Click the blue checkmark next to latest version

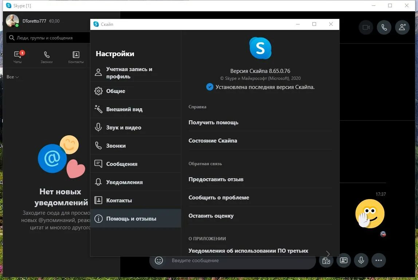(x=210, y=87)
